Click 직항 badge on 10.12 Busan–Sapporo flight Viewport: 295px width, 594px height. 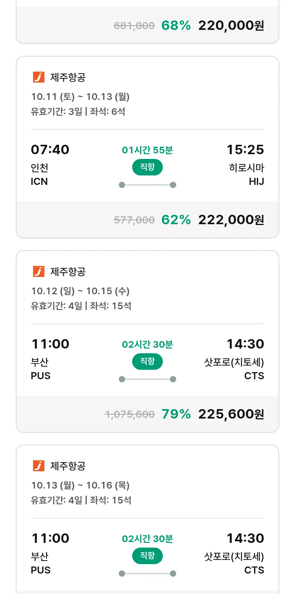pos(147,362)
